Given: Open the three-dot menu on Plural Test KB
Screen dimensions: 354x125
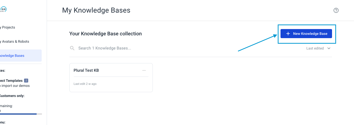Looking at the screenshot, I should 144,70.
